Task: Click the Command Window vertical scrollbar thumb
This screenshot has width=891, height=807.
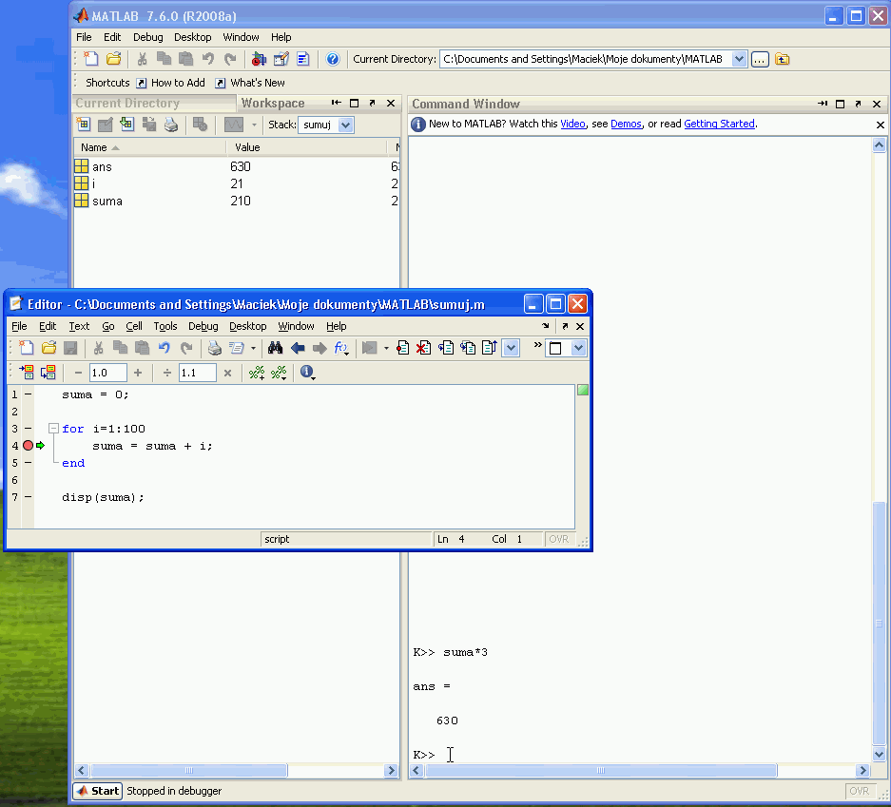Action: click(880, 623)
